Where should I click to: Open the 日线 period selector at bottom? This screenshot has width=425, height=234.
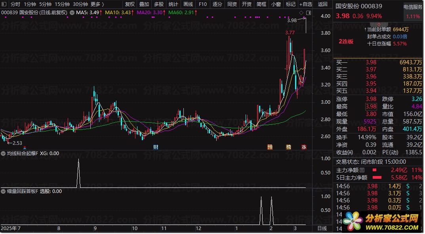coord(322,228)
